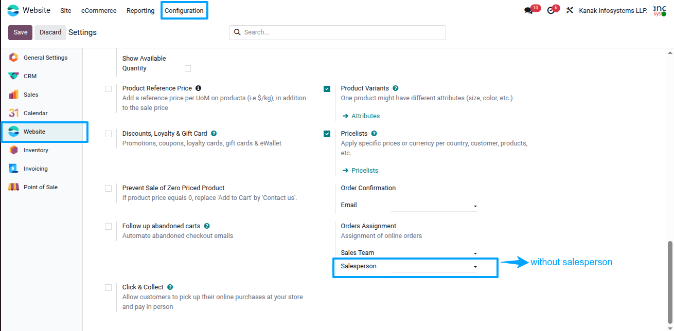Select General Settings in sidebar

(x=42, y=58)
